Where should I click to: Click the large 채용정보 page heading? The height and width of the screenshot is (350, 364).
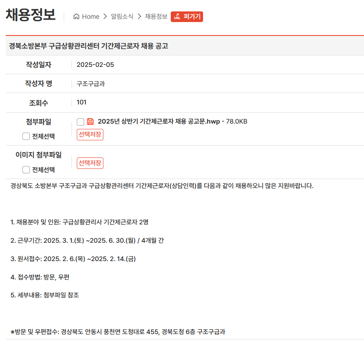point(30,15)
